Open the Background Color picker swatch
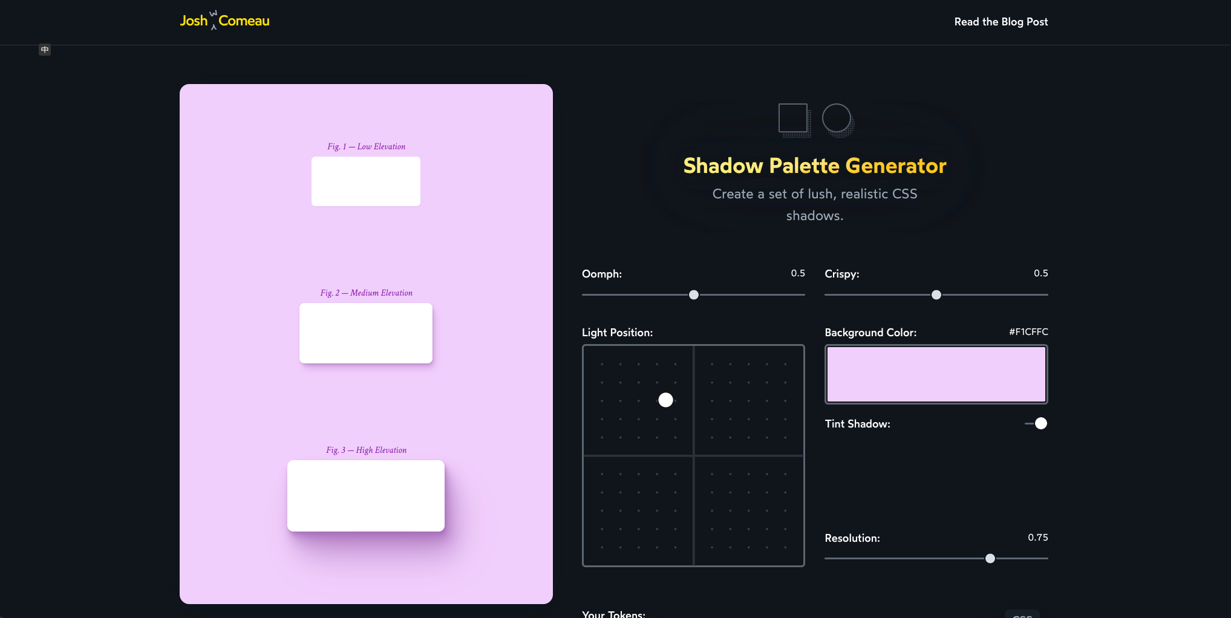This screenshot has width=1231, height=618. pos(936,374)
